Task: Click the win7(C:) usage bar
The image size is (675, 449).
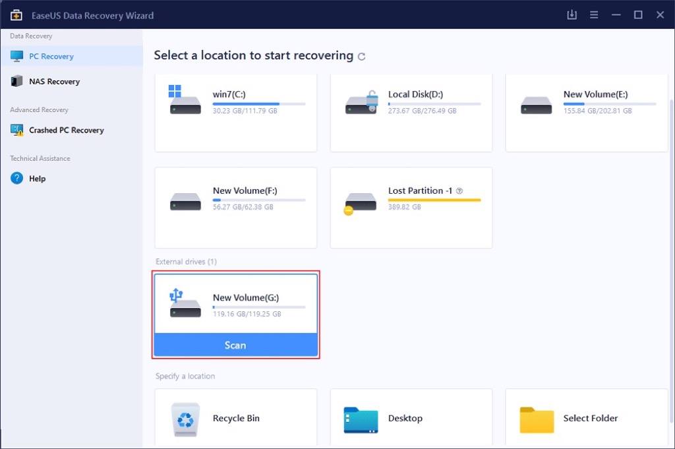Action: tap(258, 104)
